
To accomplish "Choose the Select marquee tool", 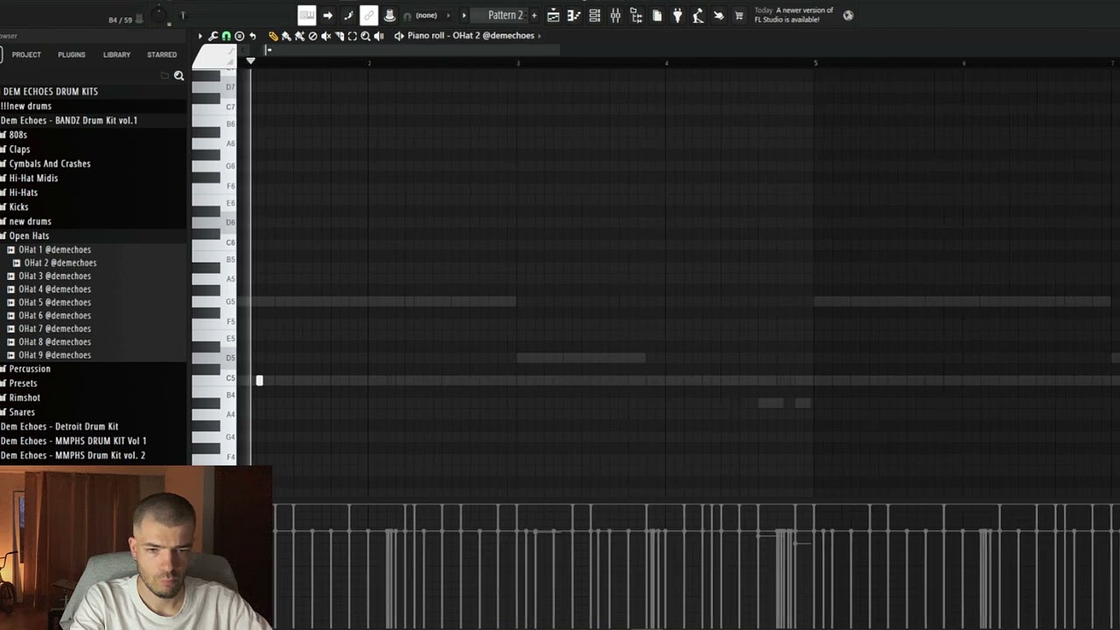I will (353, 36).
